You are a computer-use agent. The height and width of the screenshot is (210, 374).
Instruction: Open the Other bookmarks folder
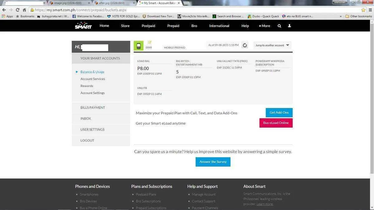coord(359,16)
